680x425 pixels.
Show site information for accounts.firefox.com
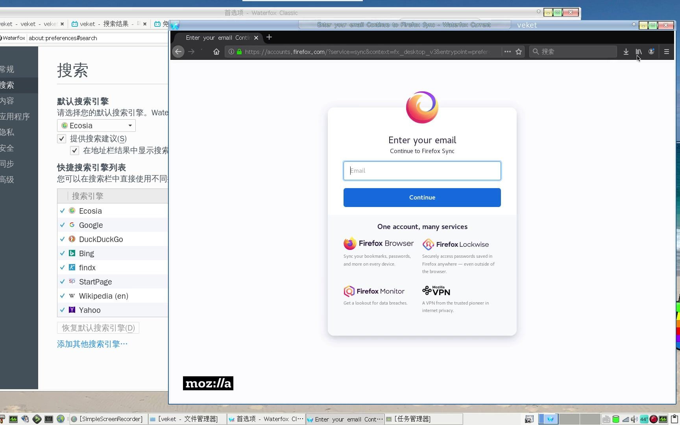pos(231,52)
